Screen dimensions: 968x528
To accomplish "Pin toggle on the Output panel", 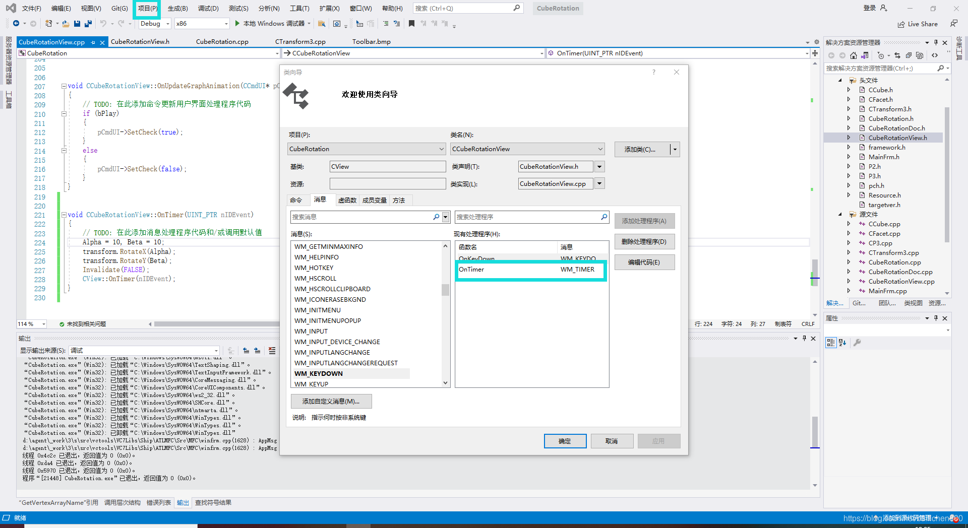I will tap(804, 339).
